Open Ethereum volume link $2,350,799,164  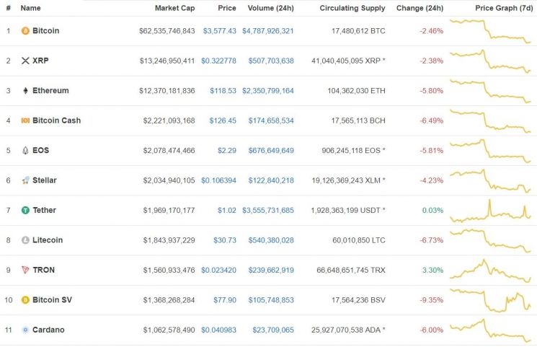pyautogui.click(x=268, y=91)
